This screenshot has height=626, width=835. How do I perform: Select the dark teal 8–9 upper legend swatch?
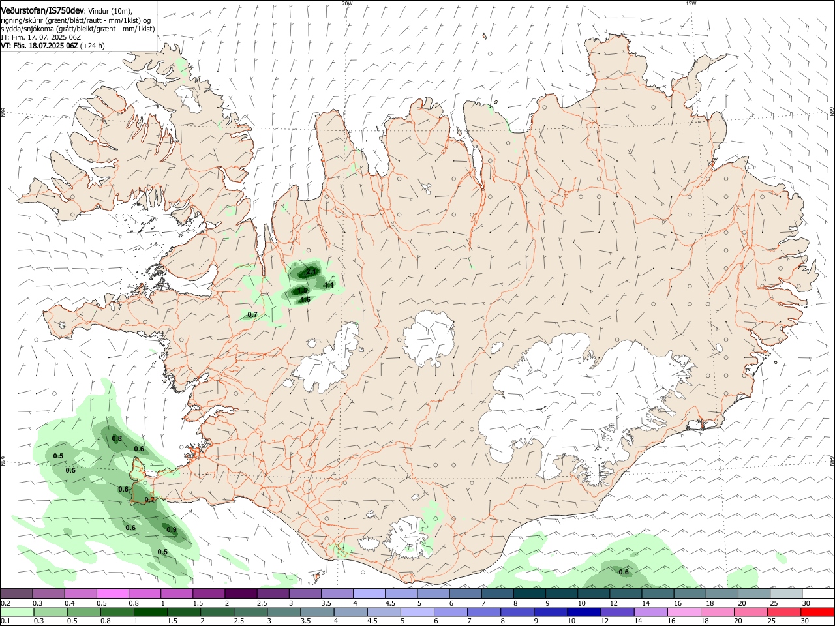click(x=530, y=594)
